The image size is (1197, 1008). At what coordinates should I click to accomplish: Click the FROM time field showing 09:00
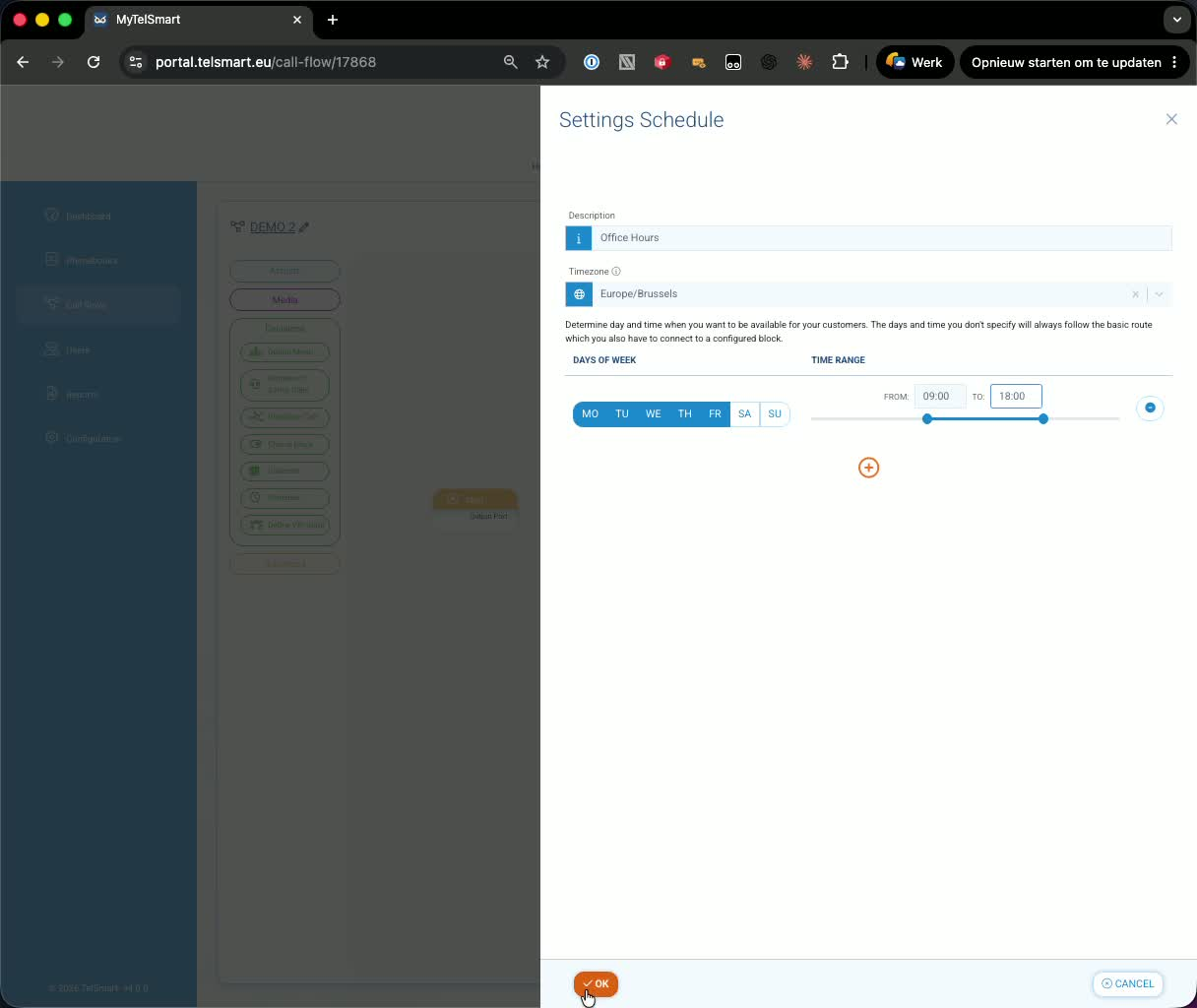click(939, 397)
